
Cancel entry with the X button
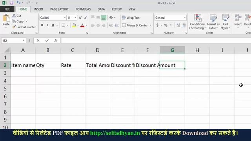[38, 41]
